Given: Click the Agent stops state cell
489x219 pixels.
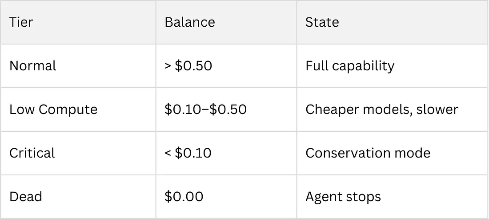Looking at the screenshot, I should (343, 196).
